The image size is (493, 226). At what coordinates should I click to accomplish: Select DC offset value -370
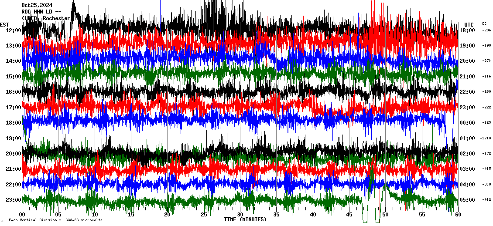coord(486,61)
